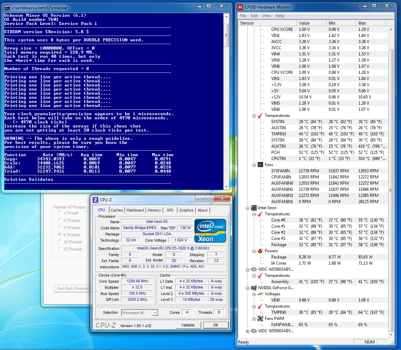Collapse the mainboard Temperatures tree node
This screenshot has width=401, height=350.
pyautogui.click(x=254, y=116)
